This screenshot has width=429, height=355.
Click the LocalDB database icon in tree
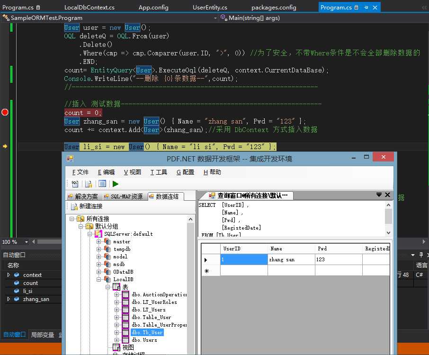(x=107, y=280)
